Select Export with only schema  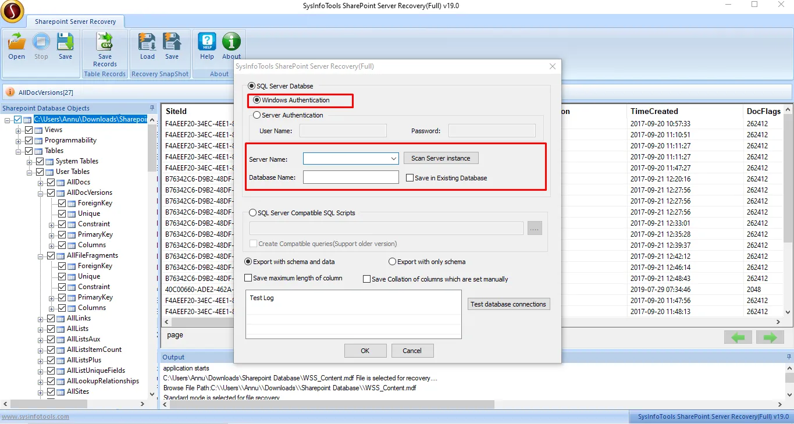click(x=392, y=262)
